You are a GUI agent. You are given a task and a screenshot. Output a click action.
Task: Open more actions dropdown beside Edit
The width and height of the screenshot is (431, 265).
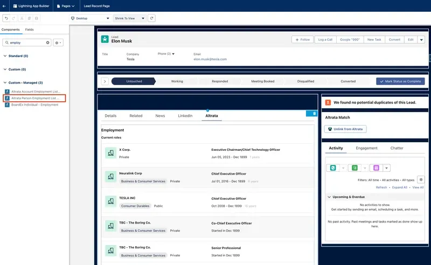point(421,39)
